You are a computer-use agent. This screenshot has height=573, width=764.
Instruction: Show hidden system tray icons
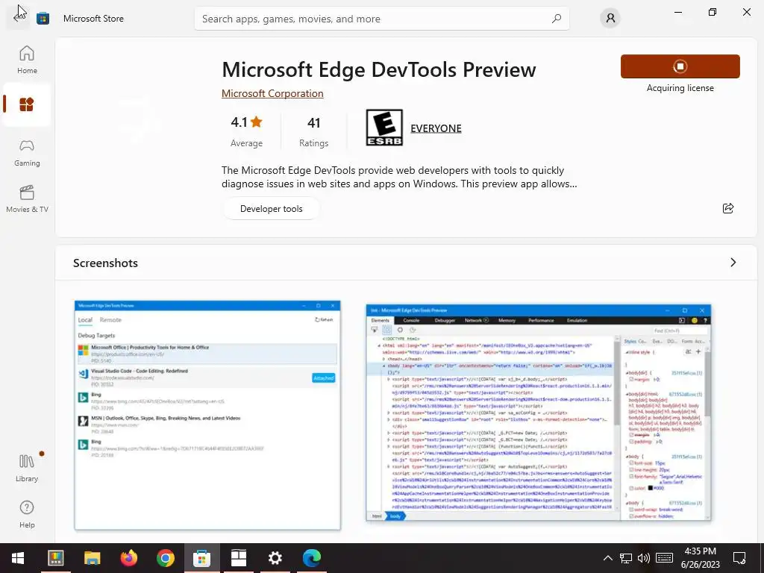[x=607, y=558]
